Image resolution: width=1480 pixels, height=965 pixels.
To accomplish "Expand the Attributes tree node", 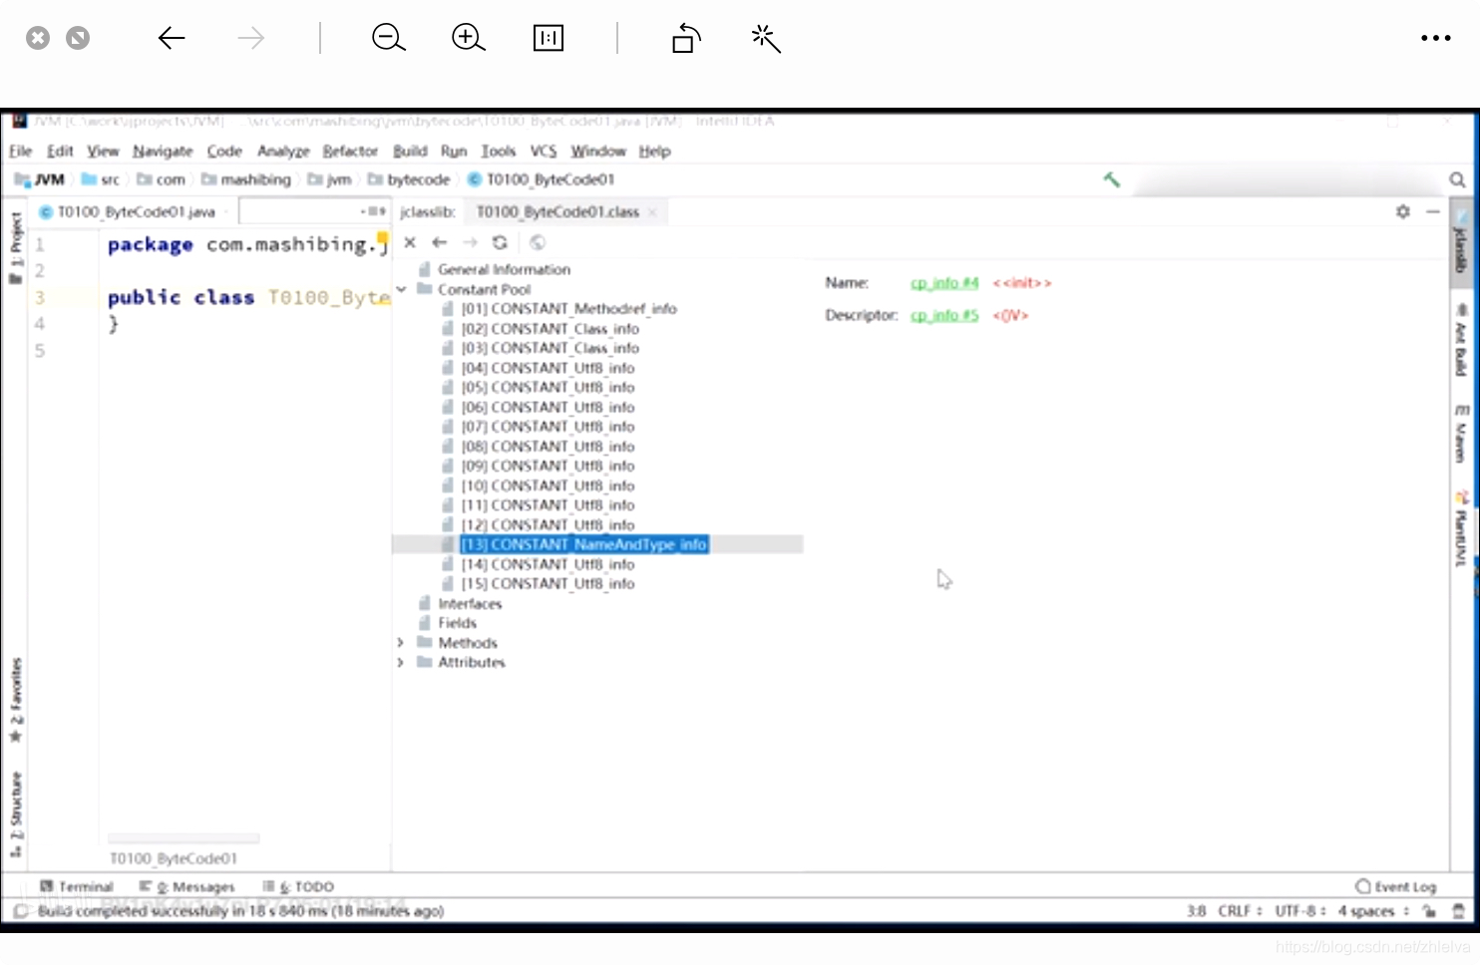I will coord(401,662).
